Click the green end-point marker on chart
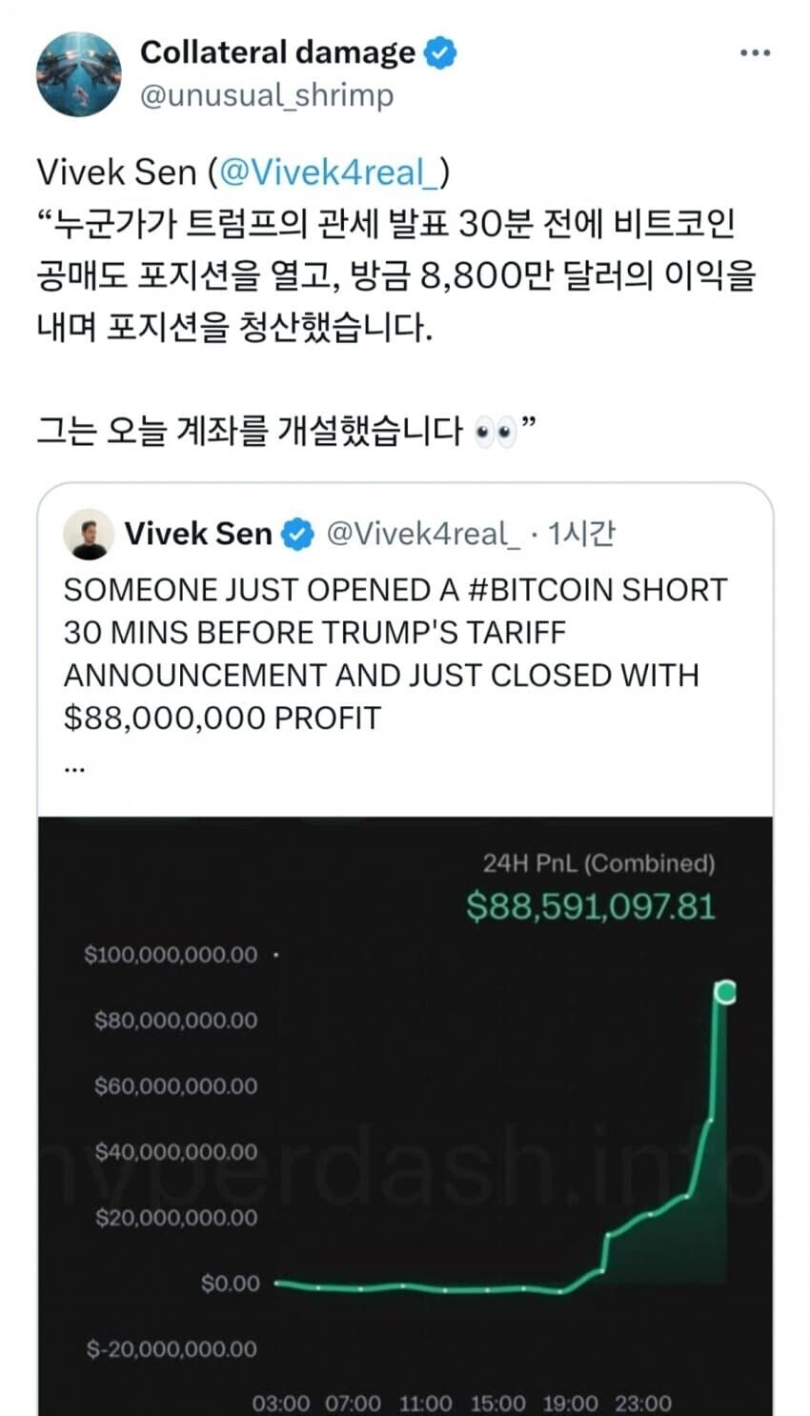 tap(725, 993)
